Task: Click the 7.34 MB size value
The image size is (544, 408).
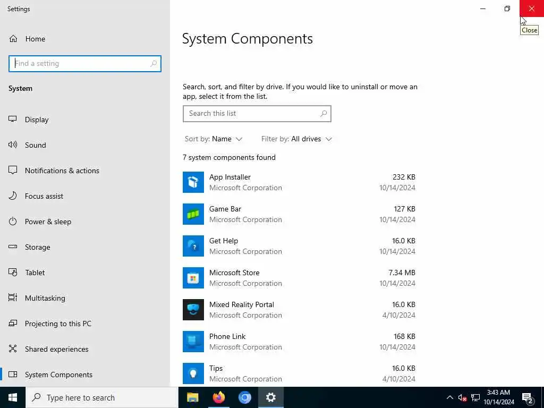Action: click(x=402, y=273)
